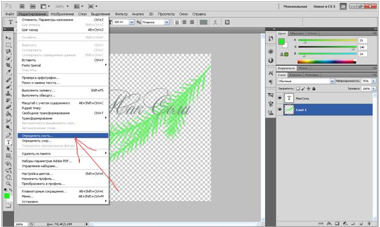Select the Crop tool
Viewport: 380px width, 227px height.
(8, 65)
